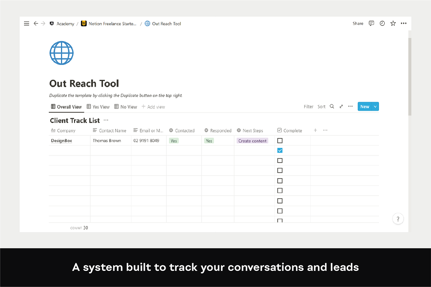Check the Complete box for DesignBox row
431x287 pixels.
(280, 141)
